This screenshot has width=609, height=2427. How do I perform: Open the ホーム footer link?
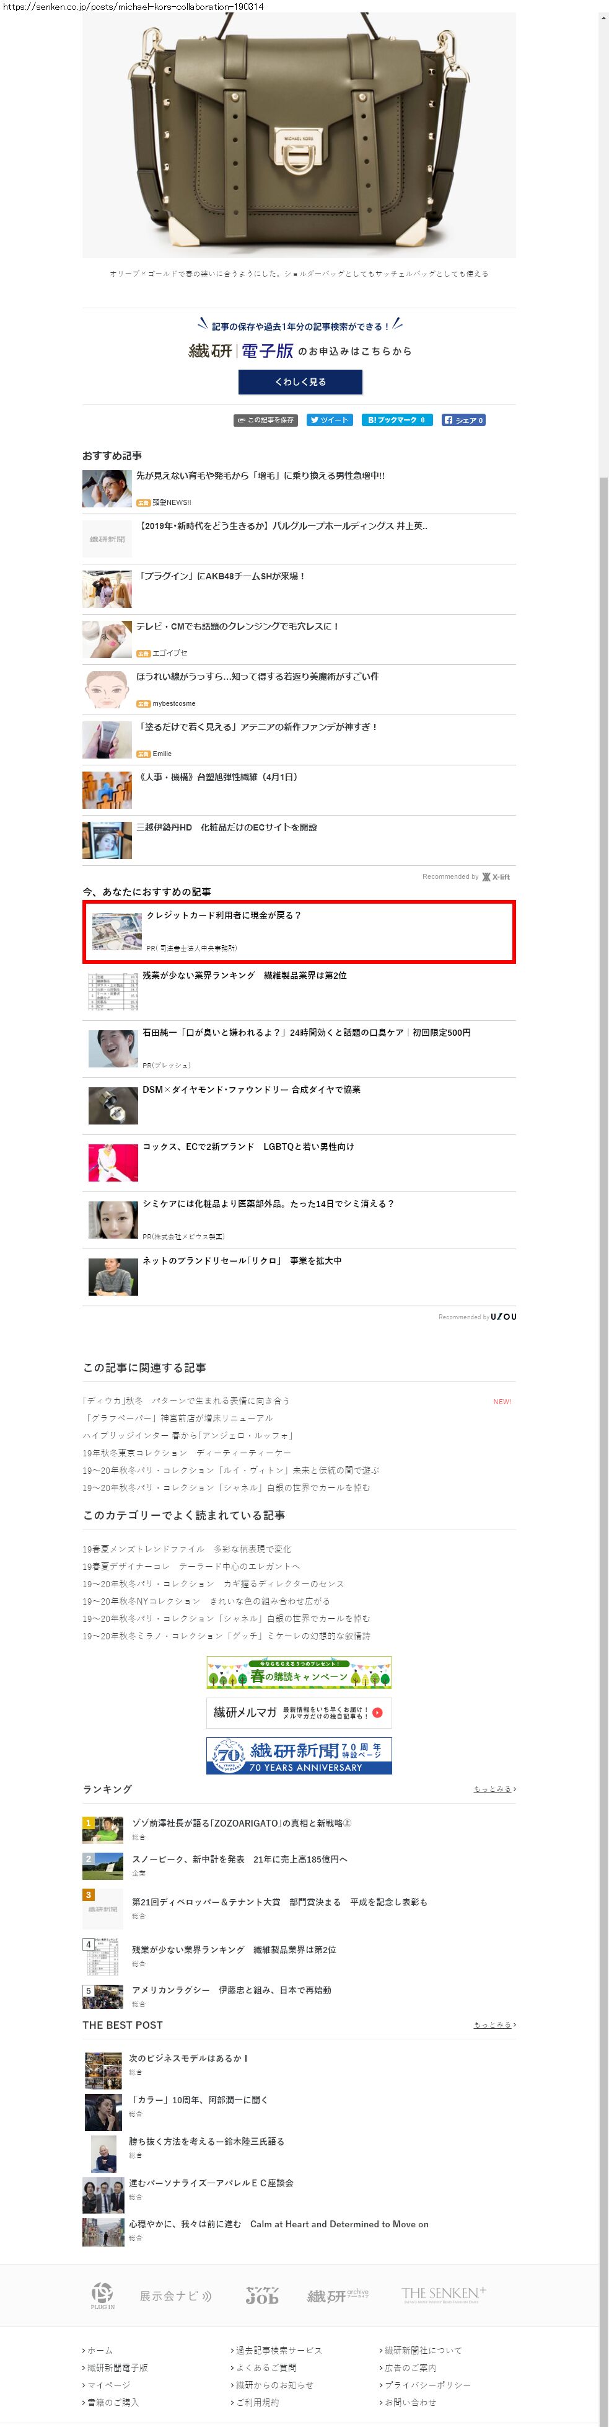(98, 2351)
